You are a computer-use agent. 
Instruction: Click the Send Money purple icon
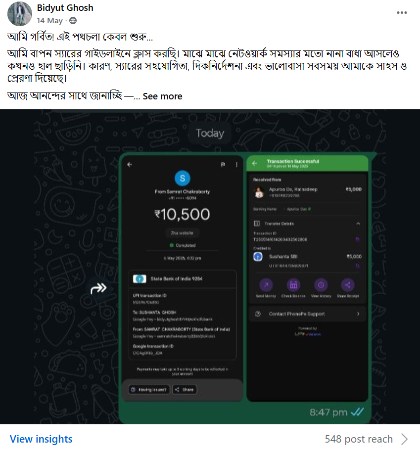coord(266,285)
